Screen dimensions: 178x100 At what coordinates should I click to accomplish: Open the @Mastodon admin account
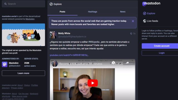14,66
